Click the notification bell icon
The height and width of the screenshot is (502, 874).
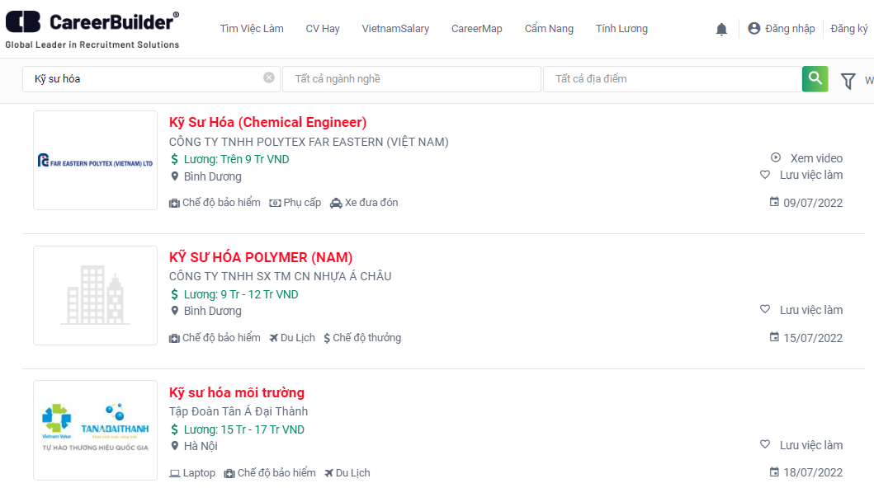coord(721,29)
